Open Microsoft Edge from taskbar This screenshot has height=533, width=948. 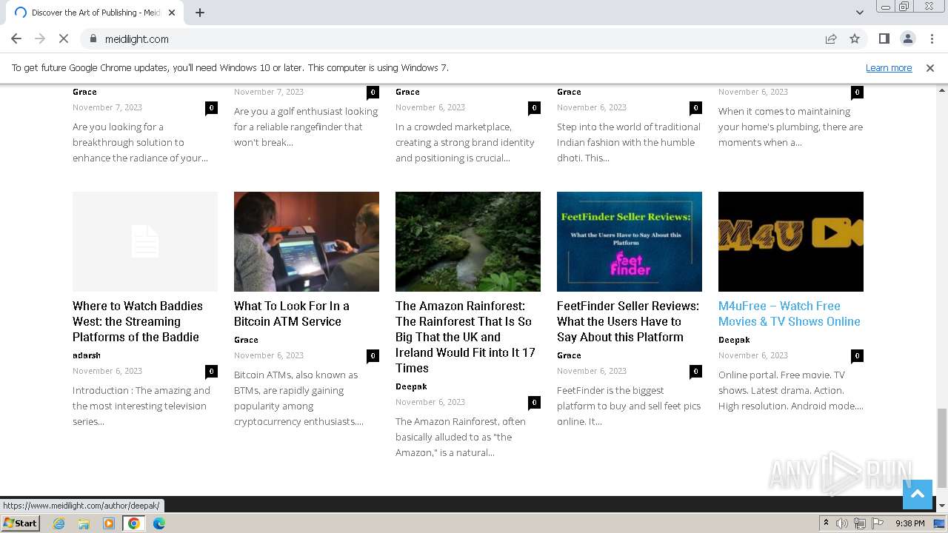159,523
